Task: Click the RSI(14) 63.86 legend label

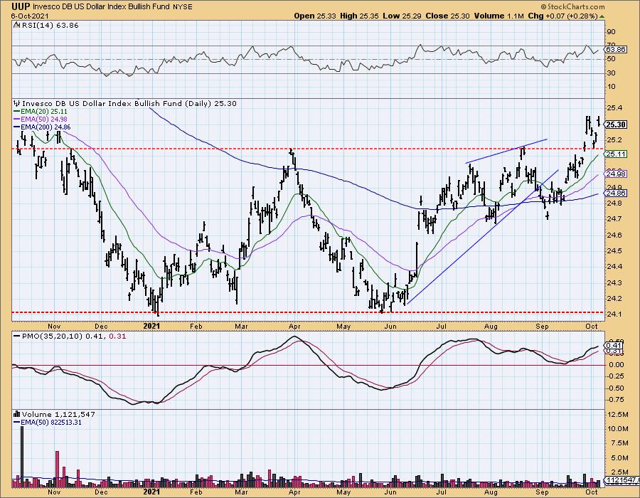Action: (49, 26)
